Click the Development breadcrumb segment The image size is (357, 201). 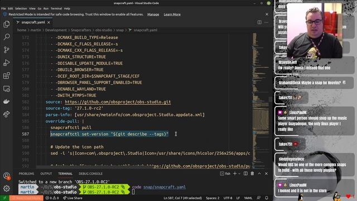tap(56, 30)
